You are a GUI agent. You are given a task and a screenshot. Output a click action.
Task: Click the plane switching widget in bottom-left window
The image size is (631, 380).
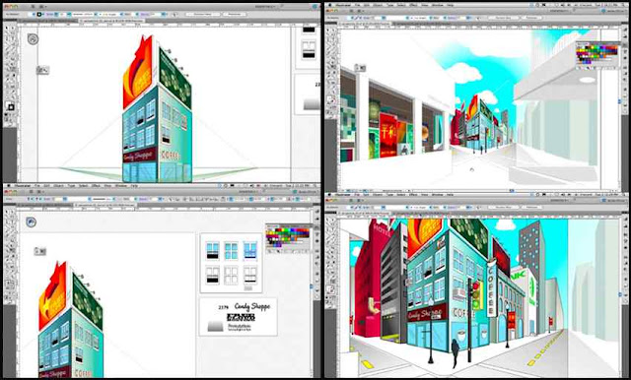point(31,222)
